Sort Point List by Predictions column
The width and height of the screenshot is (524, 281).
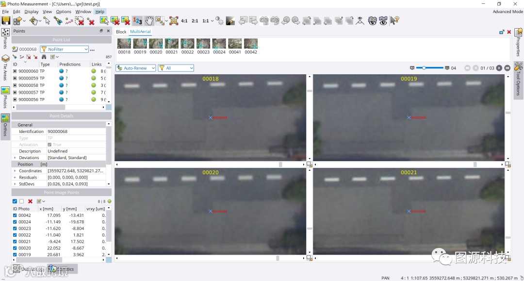pyautogui.click(x=70, y=64)
